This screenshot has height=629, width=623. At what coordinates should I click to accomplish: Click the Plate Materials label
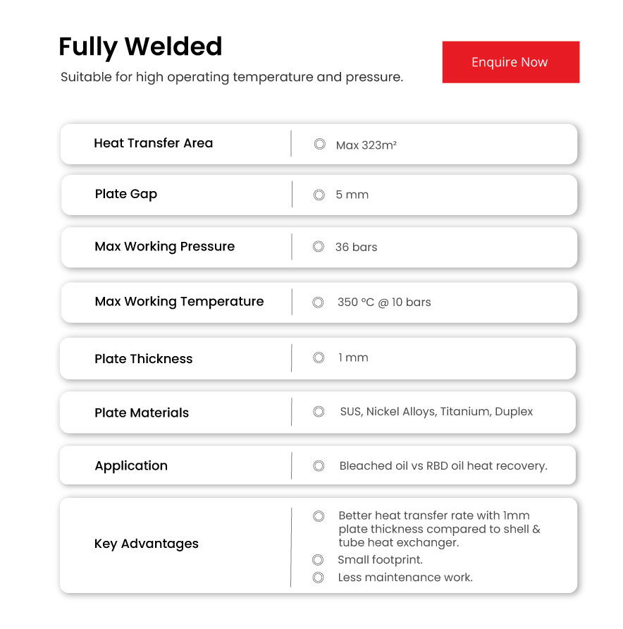click(x=142, y=413)
